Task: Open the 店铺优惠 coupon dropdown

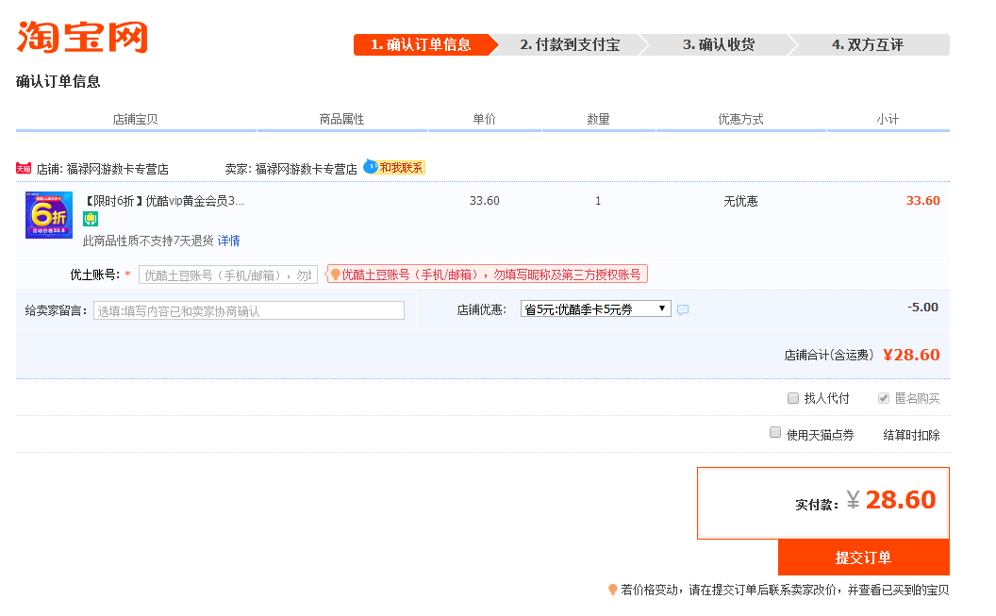Action: 596,309
